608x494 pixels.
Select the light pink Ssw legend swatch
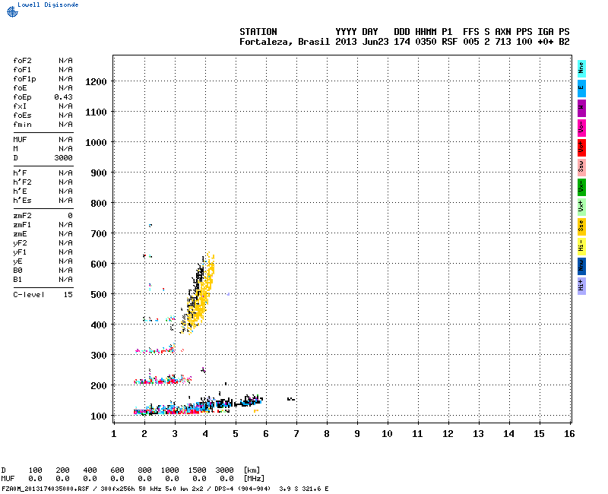coord(581,167)
